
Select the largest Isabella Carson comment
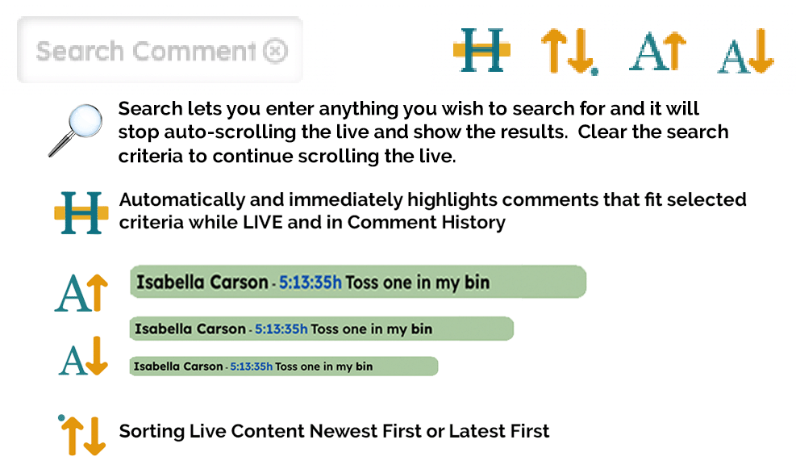click(x=357, y=283)
